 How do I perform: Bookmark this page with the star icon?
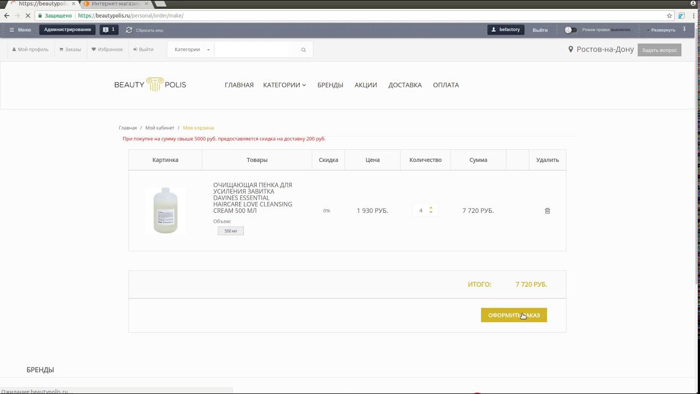point(669,16)
